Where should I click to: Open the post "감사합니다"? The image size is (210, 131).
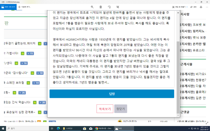point(16,73)
